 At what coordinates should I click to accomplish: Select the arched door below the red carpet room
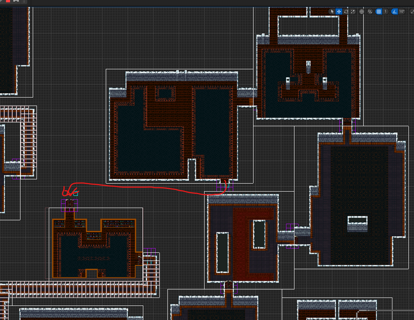point(229,285)
